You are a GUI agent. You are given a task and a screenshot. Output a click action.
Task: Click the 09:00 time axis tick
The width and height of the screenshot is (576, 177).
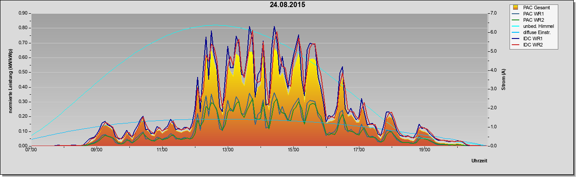(x=97, y=150)
